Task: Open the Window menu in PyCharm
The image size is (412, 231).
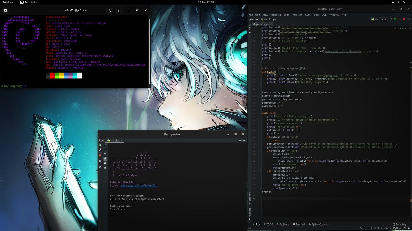Action: coord(334,15)
